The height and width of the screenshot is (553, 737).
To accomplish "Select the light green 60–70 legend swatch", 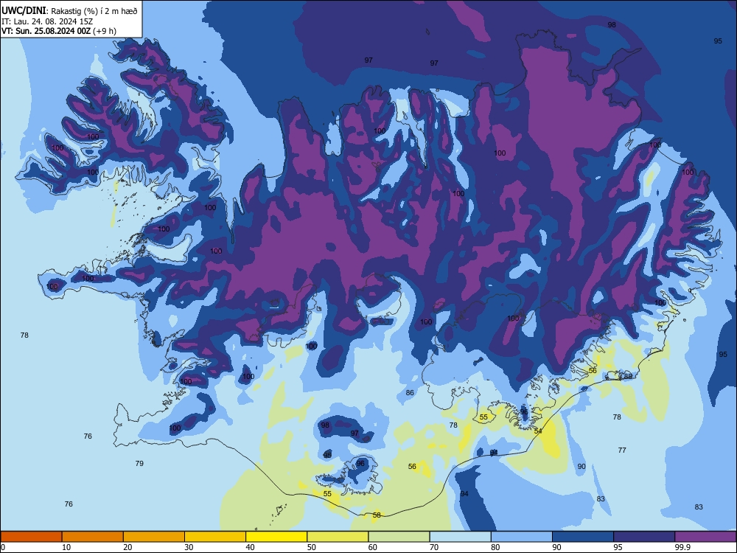I will coord(399,537).
